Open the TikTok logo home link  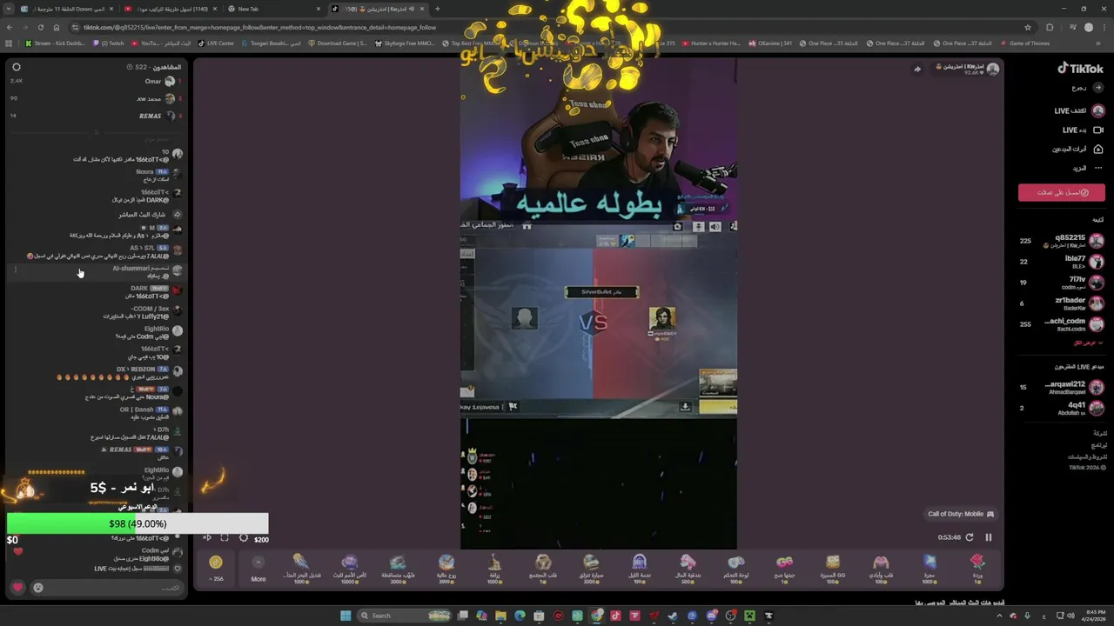pos(1080,69)
